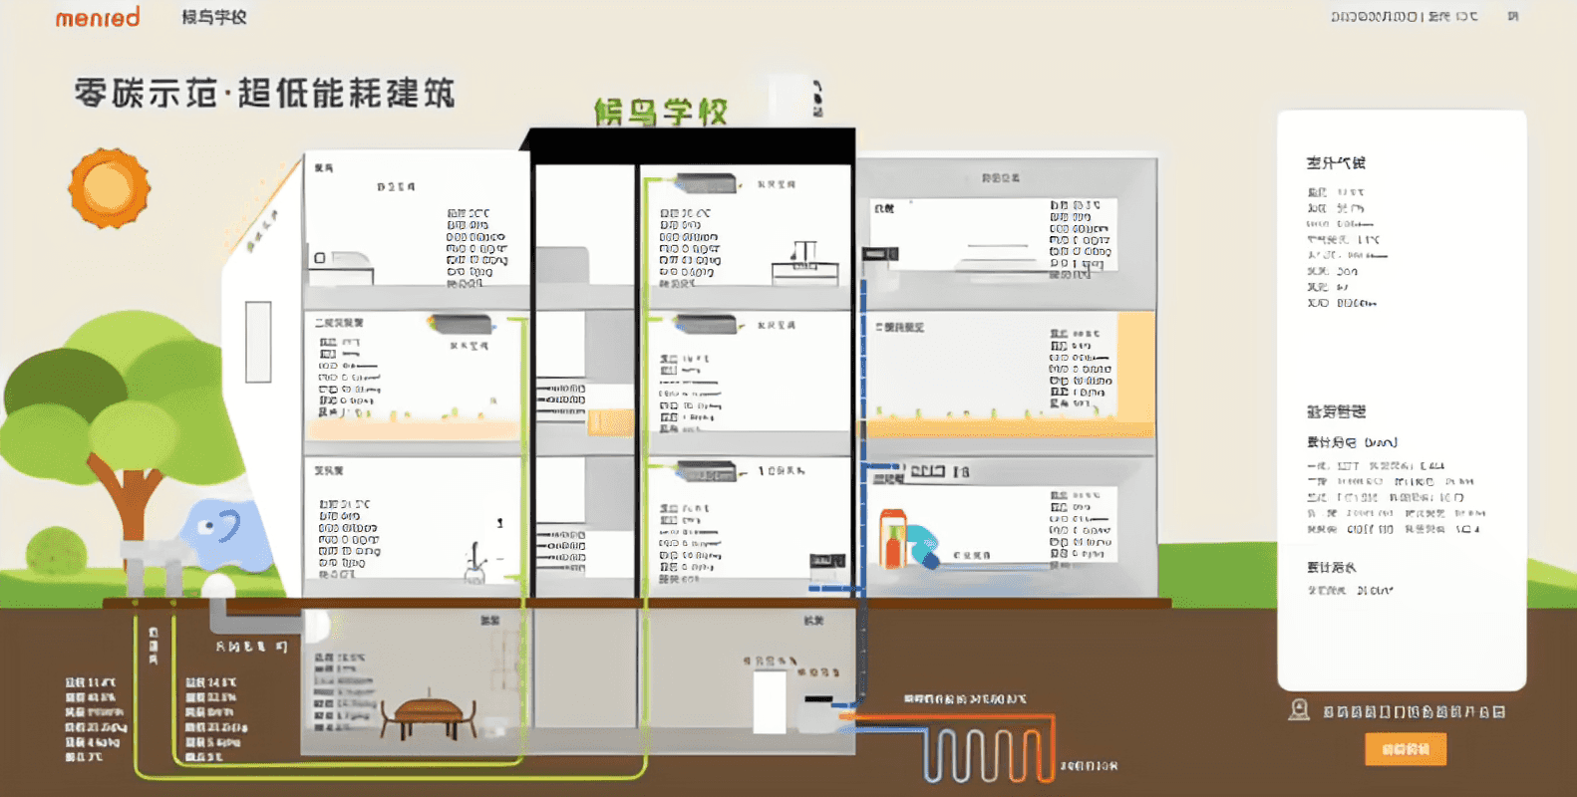Click the white cabinet in the basement right room
This screenshot has height=797, width=1577.
pyautogui.click(x=770, y=702)
